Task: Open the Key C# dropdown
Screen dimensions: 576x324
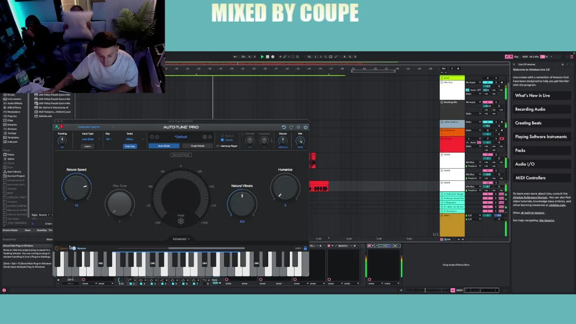Action: click(x=108, y=139)
